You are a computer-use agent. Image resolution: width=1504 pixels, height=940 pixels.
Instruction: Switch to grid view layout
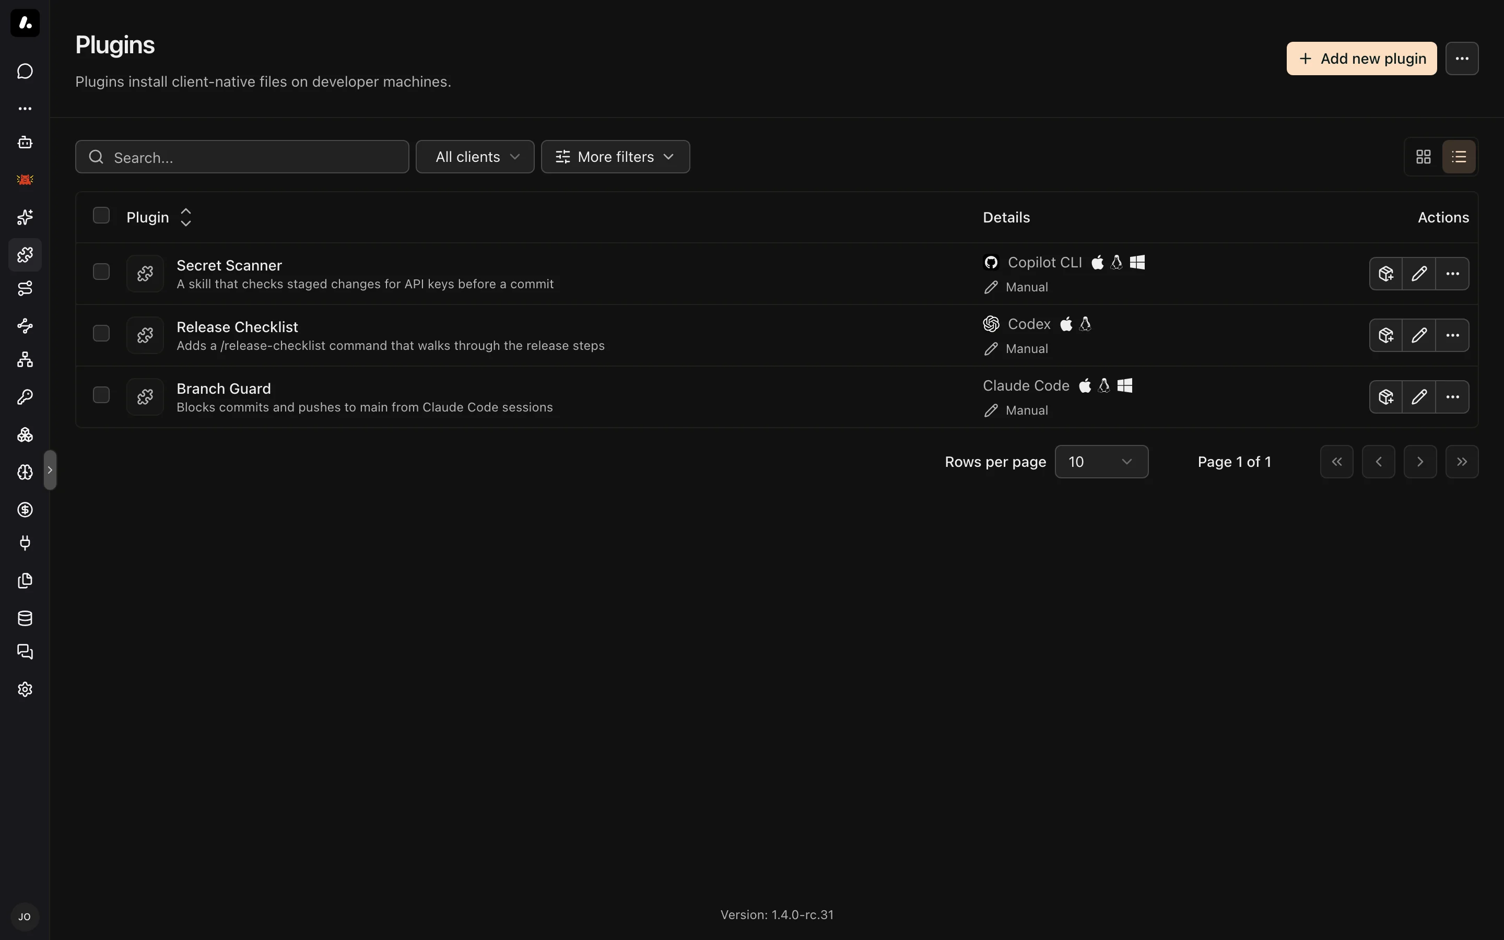click(x=1423, y=157)
